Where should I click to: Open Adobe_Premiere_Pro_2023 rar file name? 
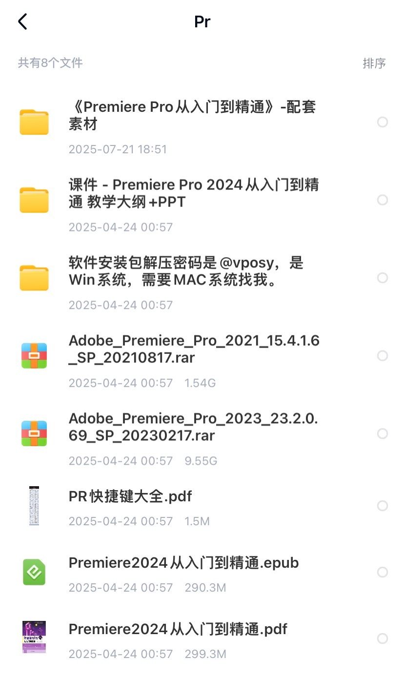point(193,427)
